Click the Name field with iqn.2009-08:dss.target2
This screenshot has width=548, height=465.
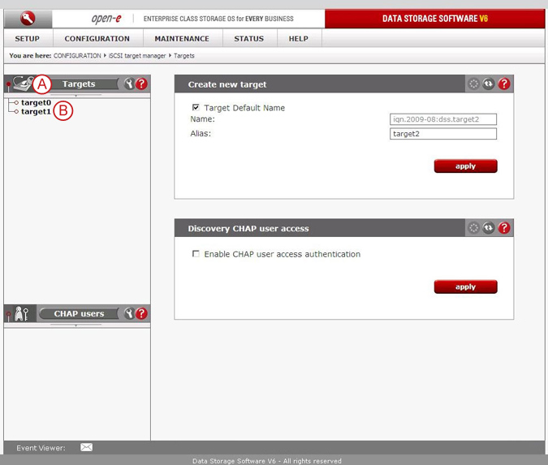coord(442,119)
